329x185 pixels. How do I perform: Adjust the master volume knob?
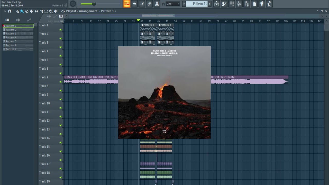[73, 4]
